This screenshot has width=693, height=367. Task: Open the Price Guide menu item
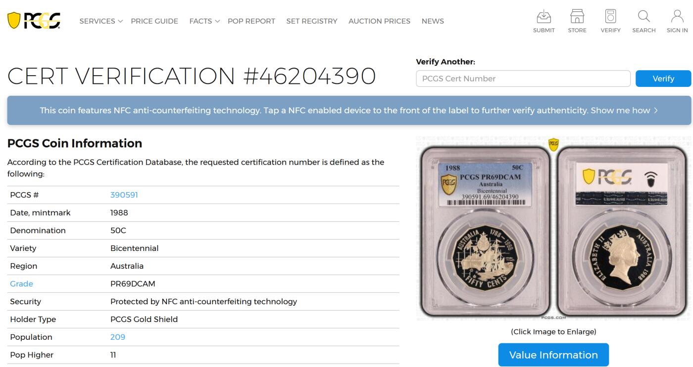coord(154,21)
